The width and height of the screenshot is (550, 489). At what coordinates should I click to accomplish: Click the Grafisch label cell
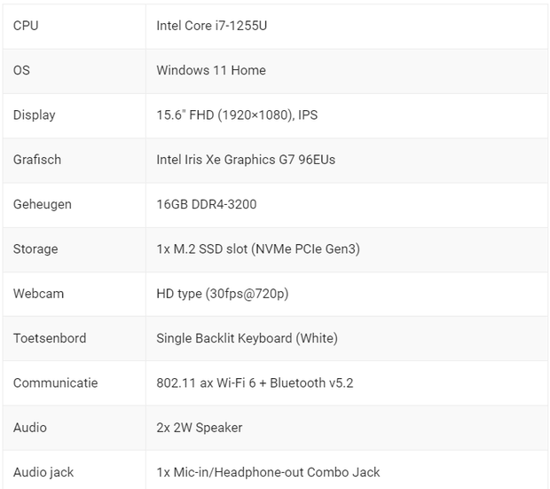tap(37, 160)
